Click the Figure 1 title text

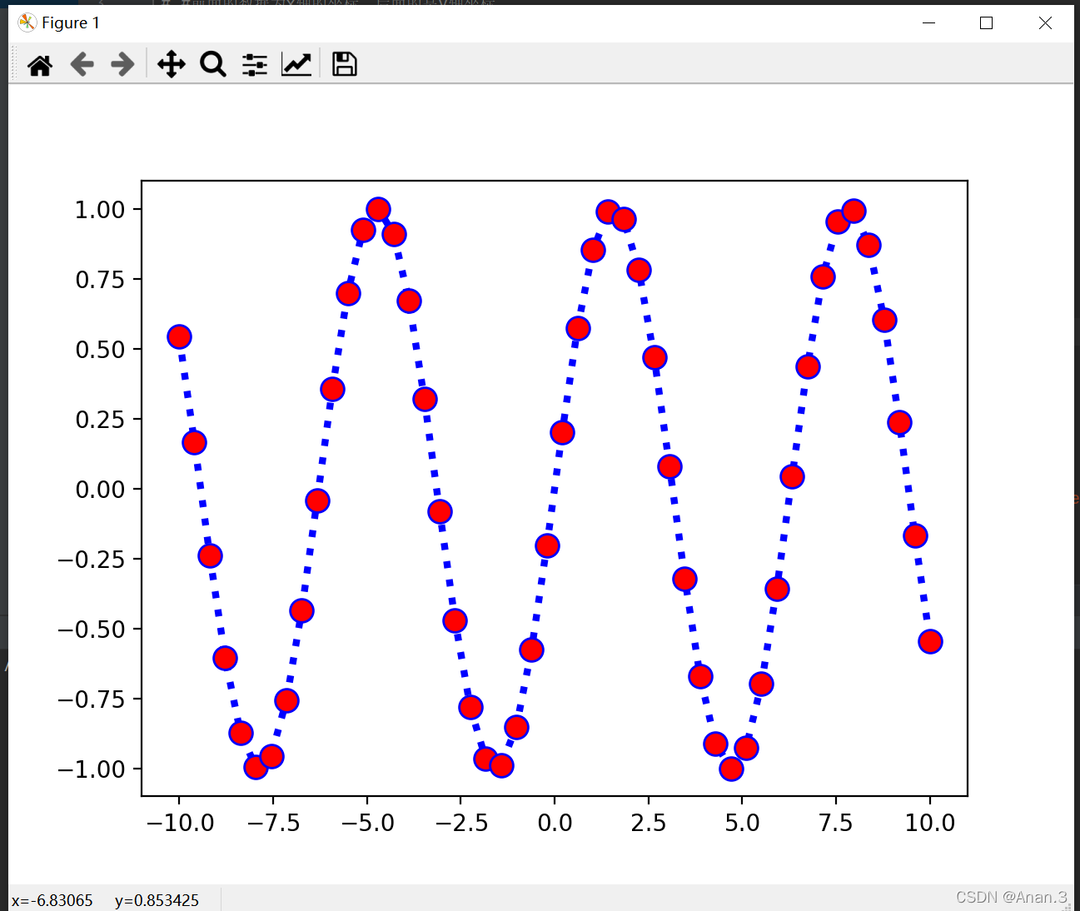71,22
